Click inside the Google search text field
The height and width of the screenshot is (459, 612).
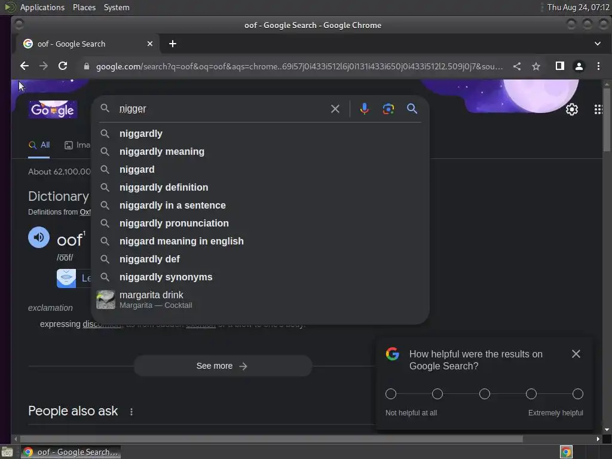tap(222, 109)
